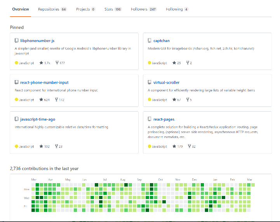Click the JavaScript language color dot on captchan
Screen dimensions: 280x222
pos(150,63)
